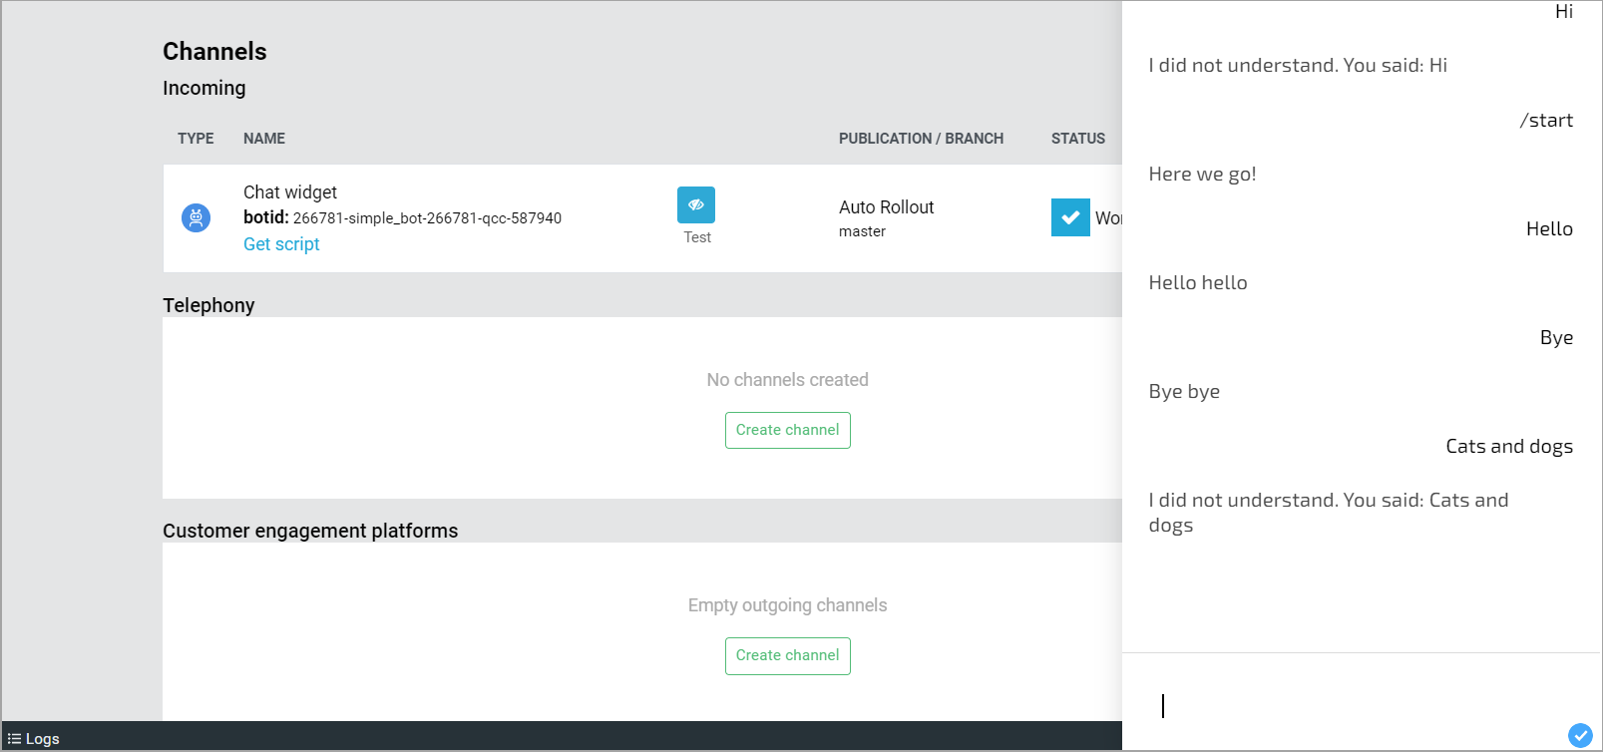Click the "Cats and dogs" user message
1603x752 pixels.
coord(1508,447)
